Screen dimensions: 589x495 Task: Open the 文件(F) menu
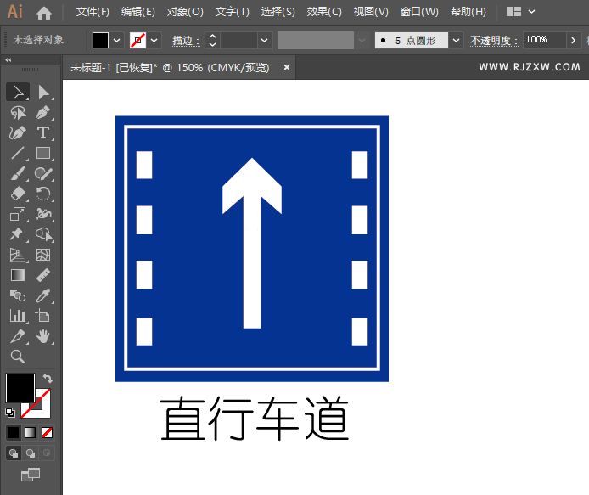coord(93,12)
